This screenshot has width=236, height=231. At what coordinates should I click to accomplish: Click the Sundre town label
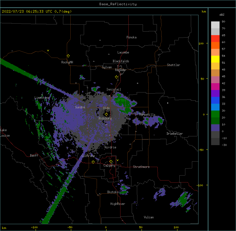click(80, 107)
